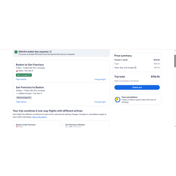
Task: Click the green price drop arrow icon
Action: click(x=16, y=52)
